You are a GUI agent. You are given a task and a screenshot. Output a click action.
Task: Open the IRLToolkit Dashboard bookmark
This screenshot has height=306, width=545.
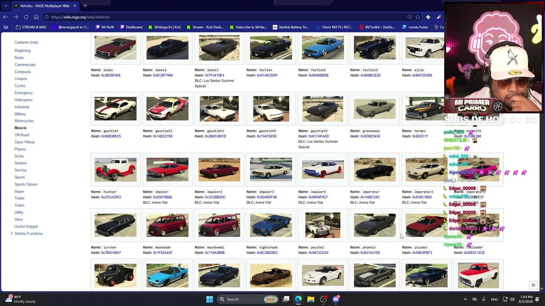(377, 27)
